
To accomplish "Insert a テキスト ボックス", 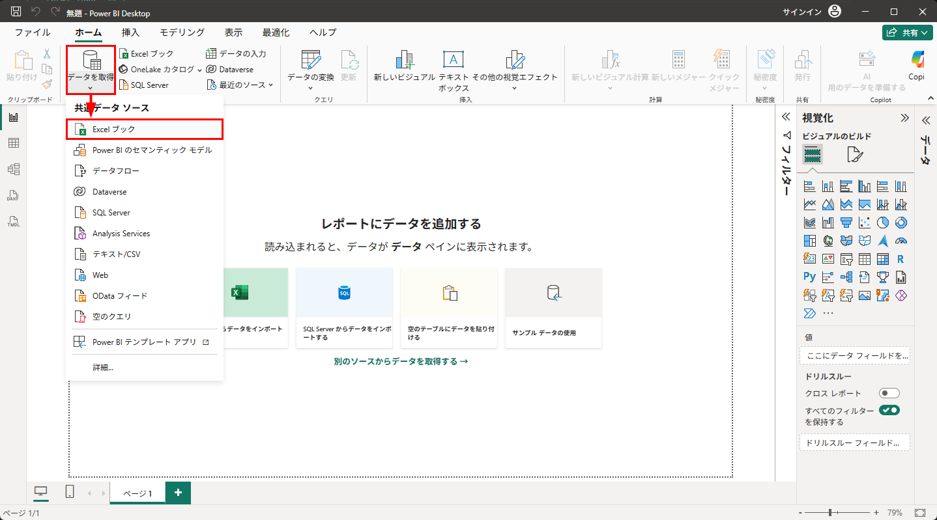I will click(x=454, y=70).
